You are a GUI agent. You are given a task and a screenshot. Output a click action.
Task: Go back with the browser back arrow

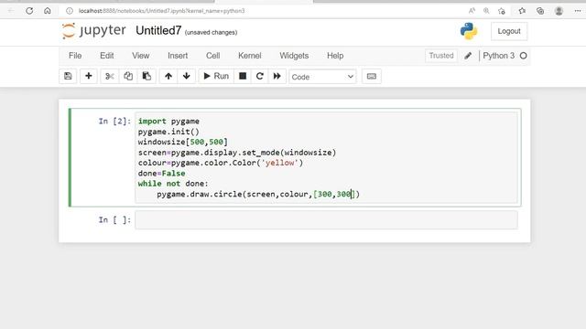click(x=11, y=11)
